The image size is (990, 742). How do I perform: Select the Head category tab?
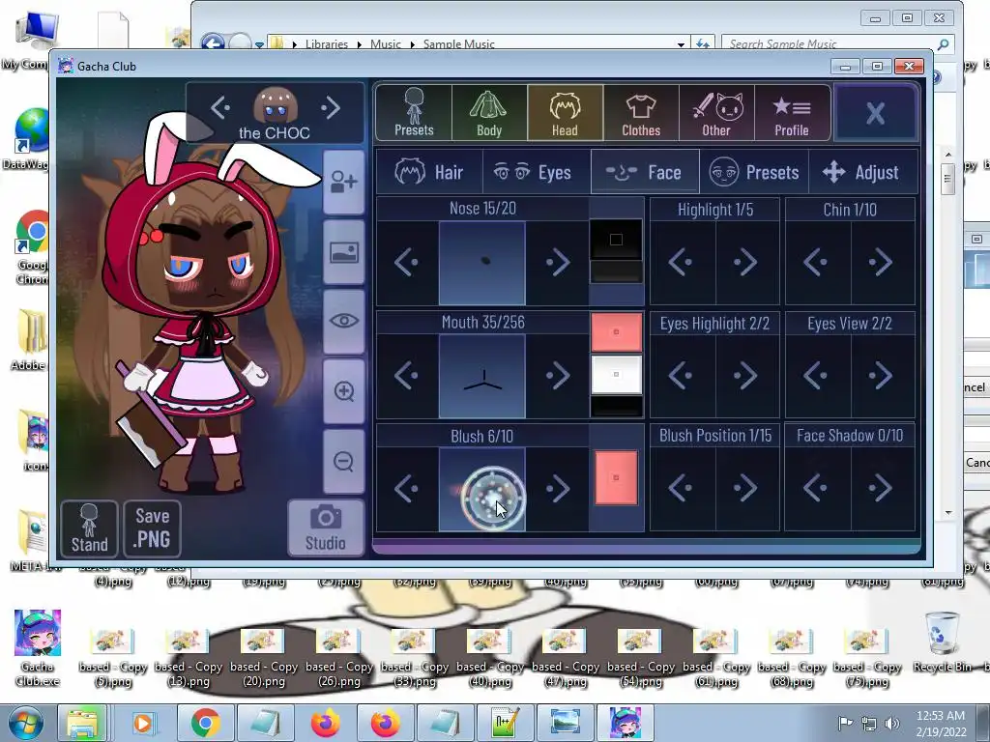click(565, 113)
